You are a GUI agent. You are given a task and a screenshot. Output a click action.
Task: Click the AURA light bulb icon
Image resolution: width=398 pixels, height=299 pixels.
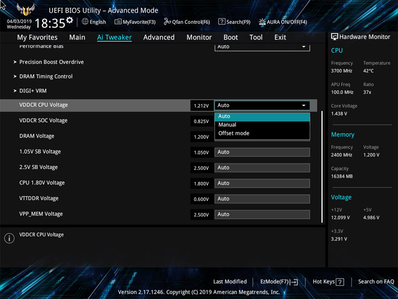point(262,22)
